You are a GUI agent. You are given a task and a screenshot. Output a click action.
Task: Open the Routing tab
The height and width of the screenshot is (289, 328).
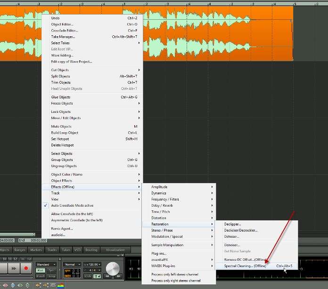[91, 250]
